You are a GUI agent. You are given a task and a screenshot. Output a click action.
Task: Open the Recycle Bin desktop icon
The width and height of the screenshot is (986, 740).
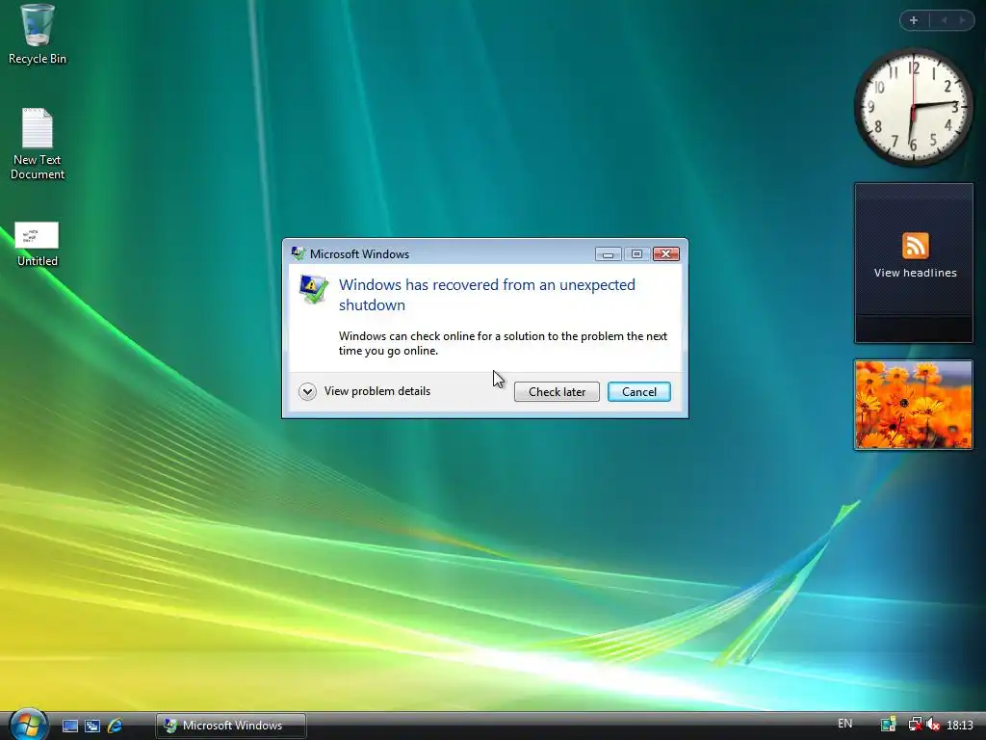pyautogui.click(x=38, y=35)
